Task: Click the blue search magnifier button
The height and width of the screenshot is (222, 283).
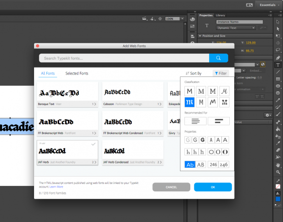Action: coord(218,58)
